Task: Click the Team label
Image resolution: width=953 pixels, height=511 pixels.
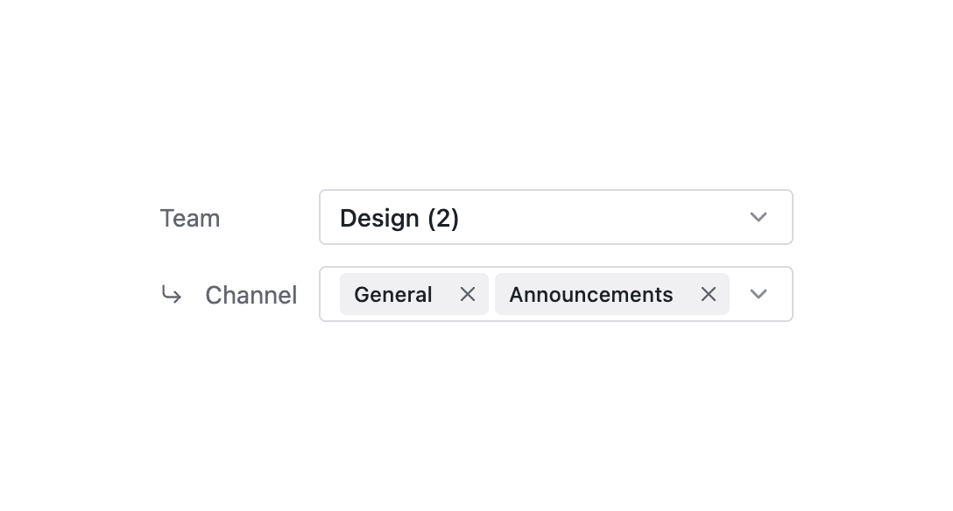Action: (190, 217)
